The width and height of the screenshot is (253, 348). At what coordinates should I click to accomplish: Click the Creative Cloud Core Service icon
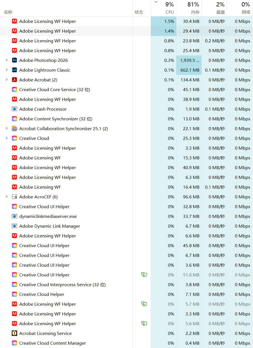(x=15, y=89)
